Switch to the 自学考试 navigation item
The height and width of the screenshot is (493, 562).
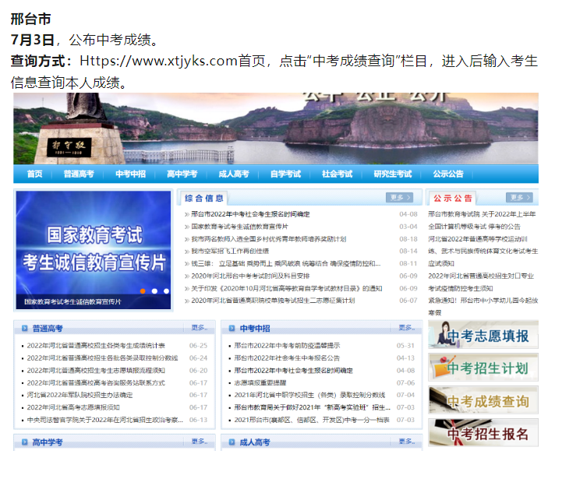(x=285, y=174)
